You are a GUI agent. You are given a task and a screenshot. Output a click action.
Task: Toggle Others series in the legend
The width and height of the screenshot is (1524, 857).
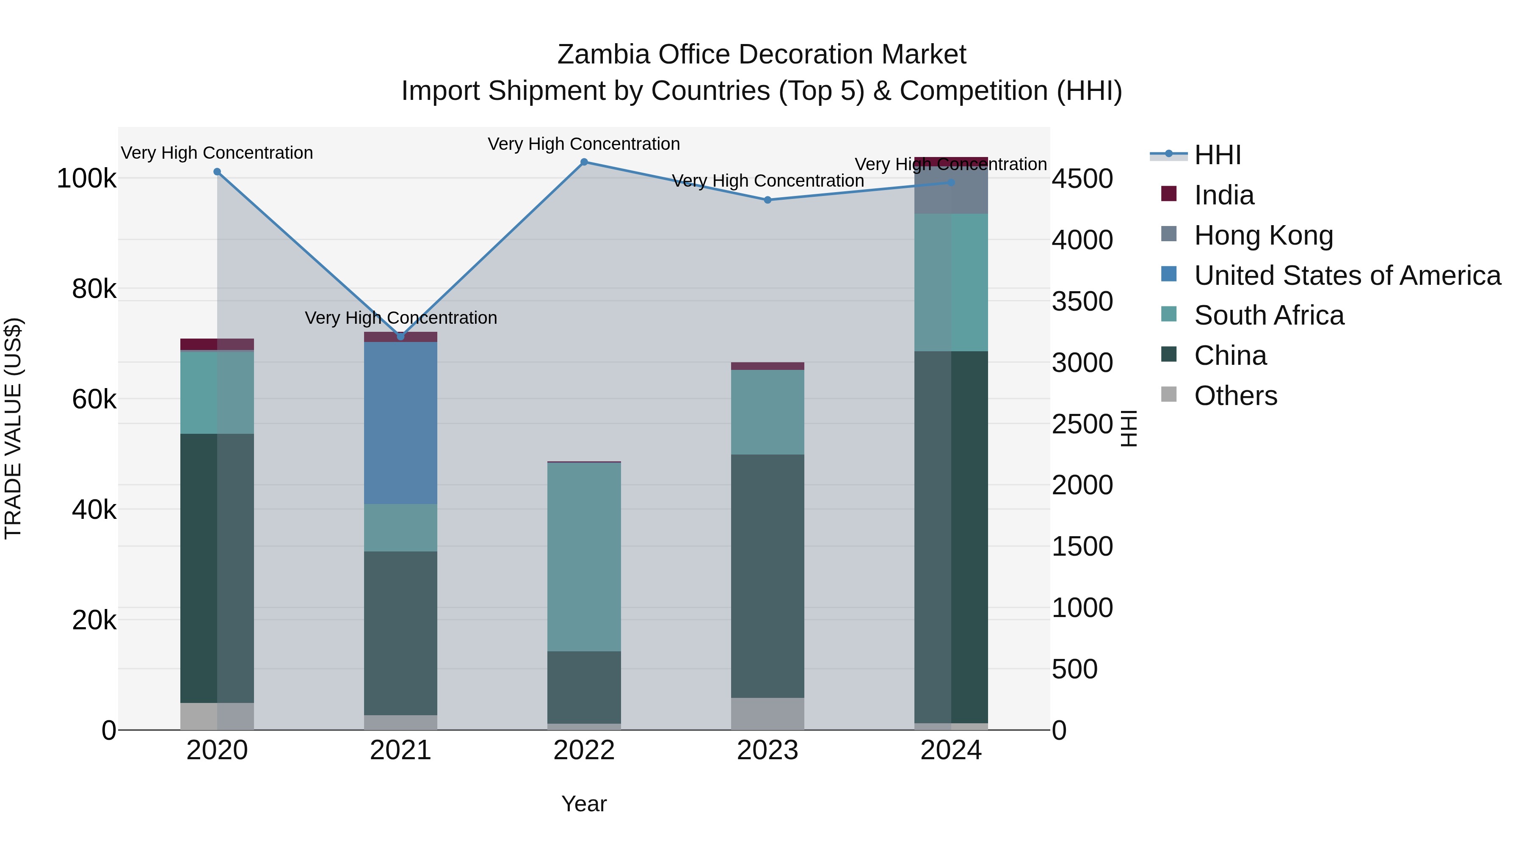point(1219,396)
